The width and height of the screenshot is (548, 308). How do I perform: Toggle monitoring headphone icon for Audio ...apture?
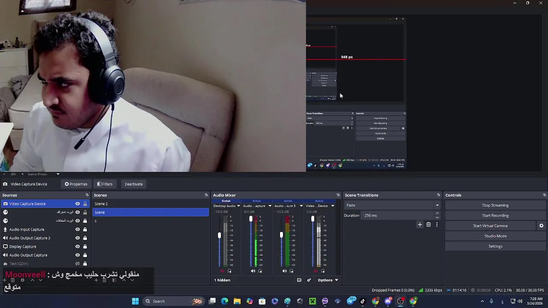pyautogui.click(x=260, y=271)
